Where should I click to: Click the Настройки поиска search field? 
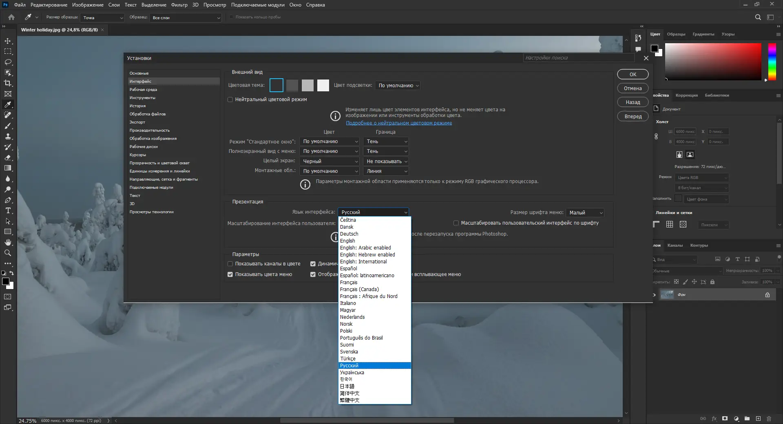point(579,58)
